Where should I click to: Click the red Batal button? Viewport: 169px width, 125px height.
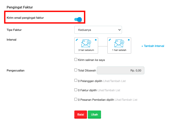[81, 114]
